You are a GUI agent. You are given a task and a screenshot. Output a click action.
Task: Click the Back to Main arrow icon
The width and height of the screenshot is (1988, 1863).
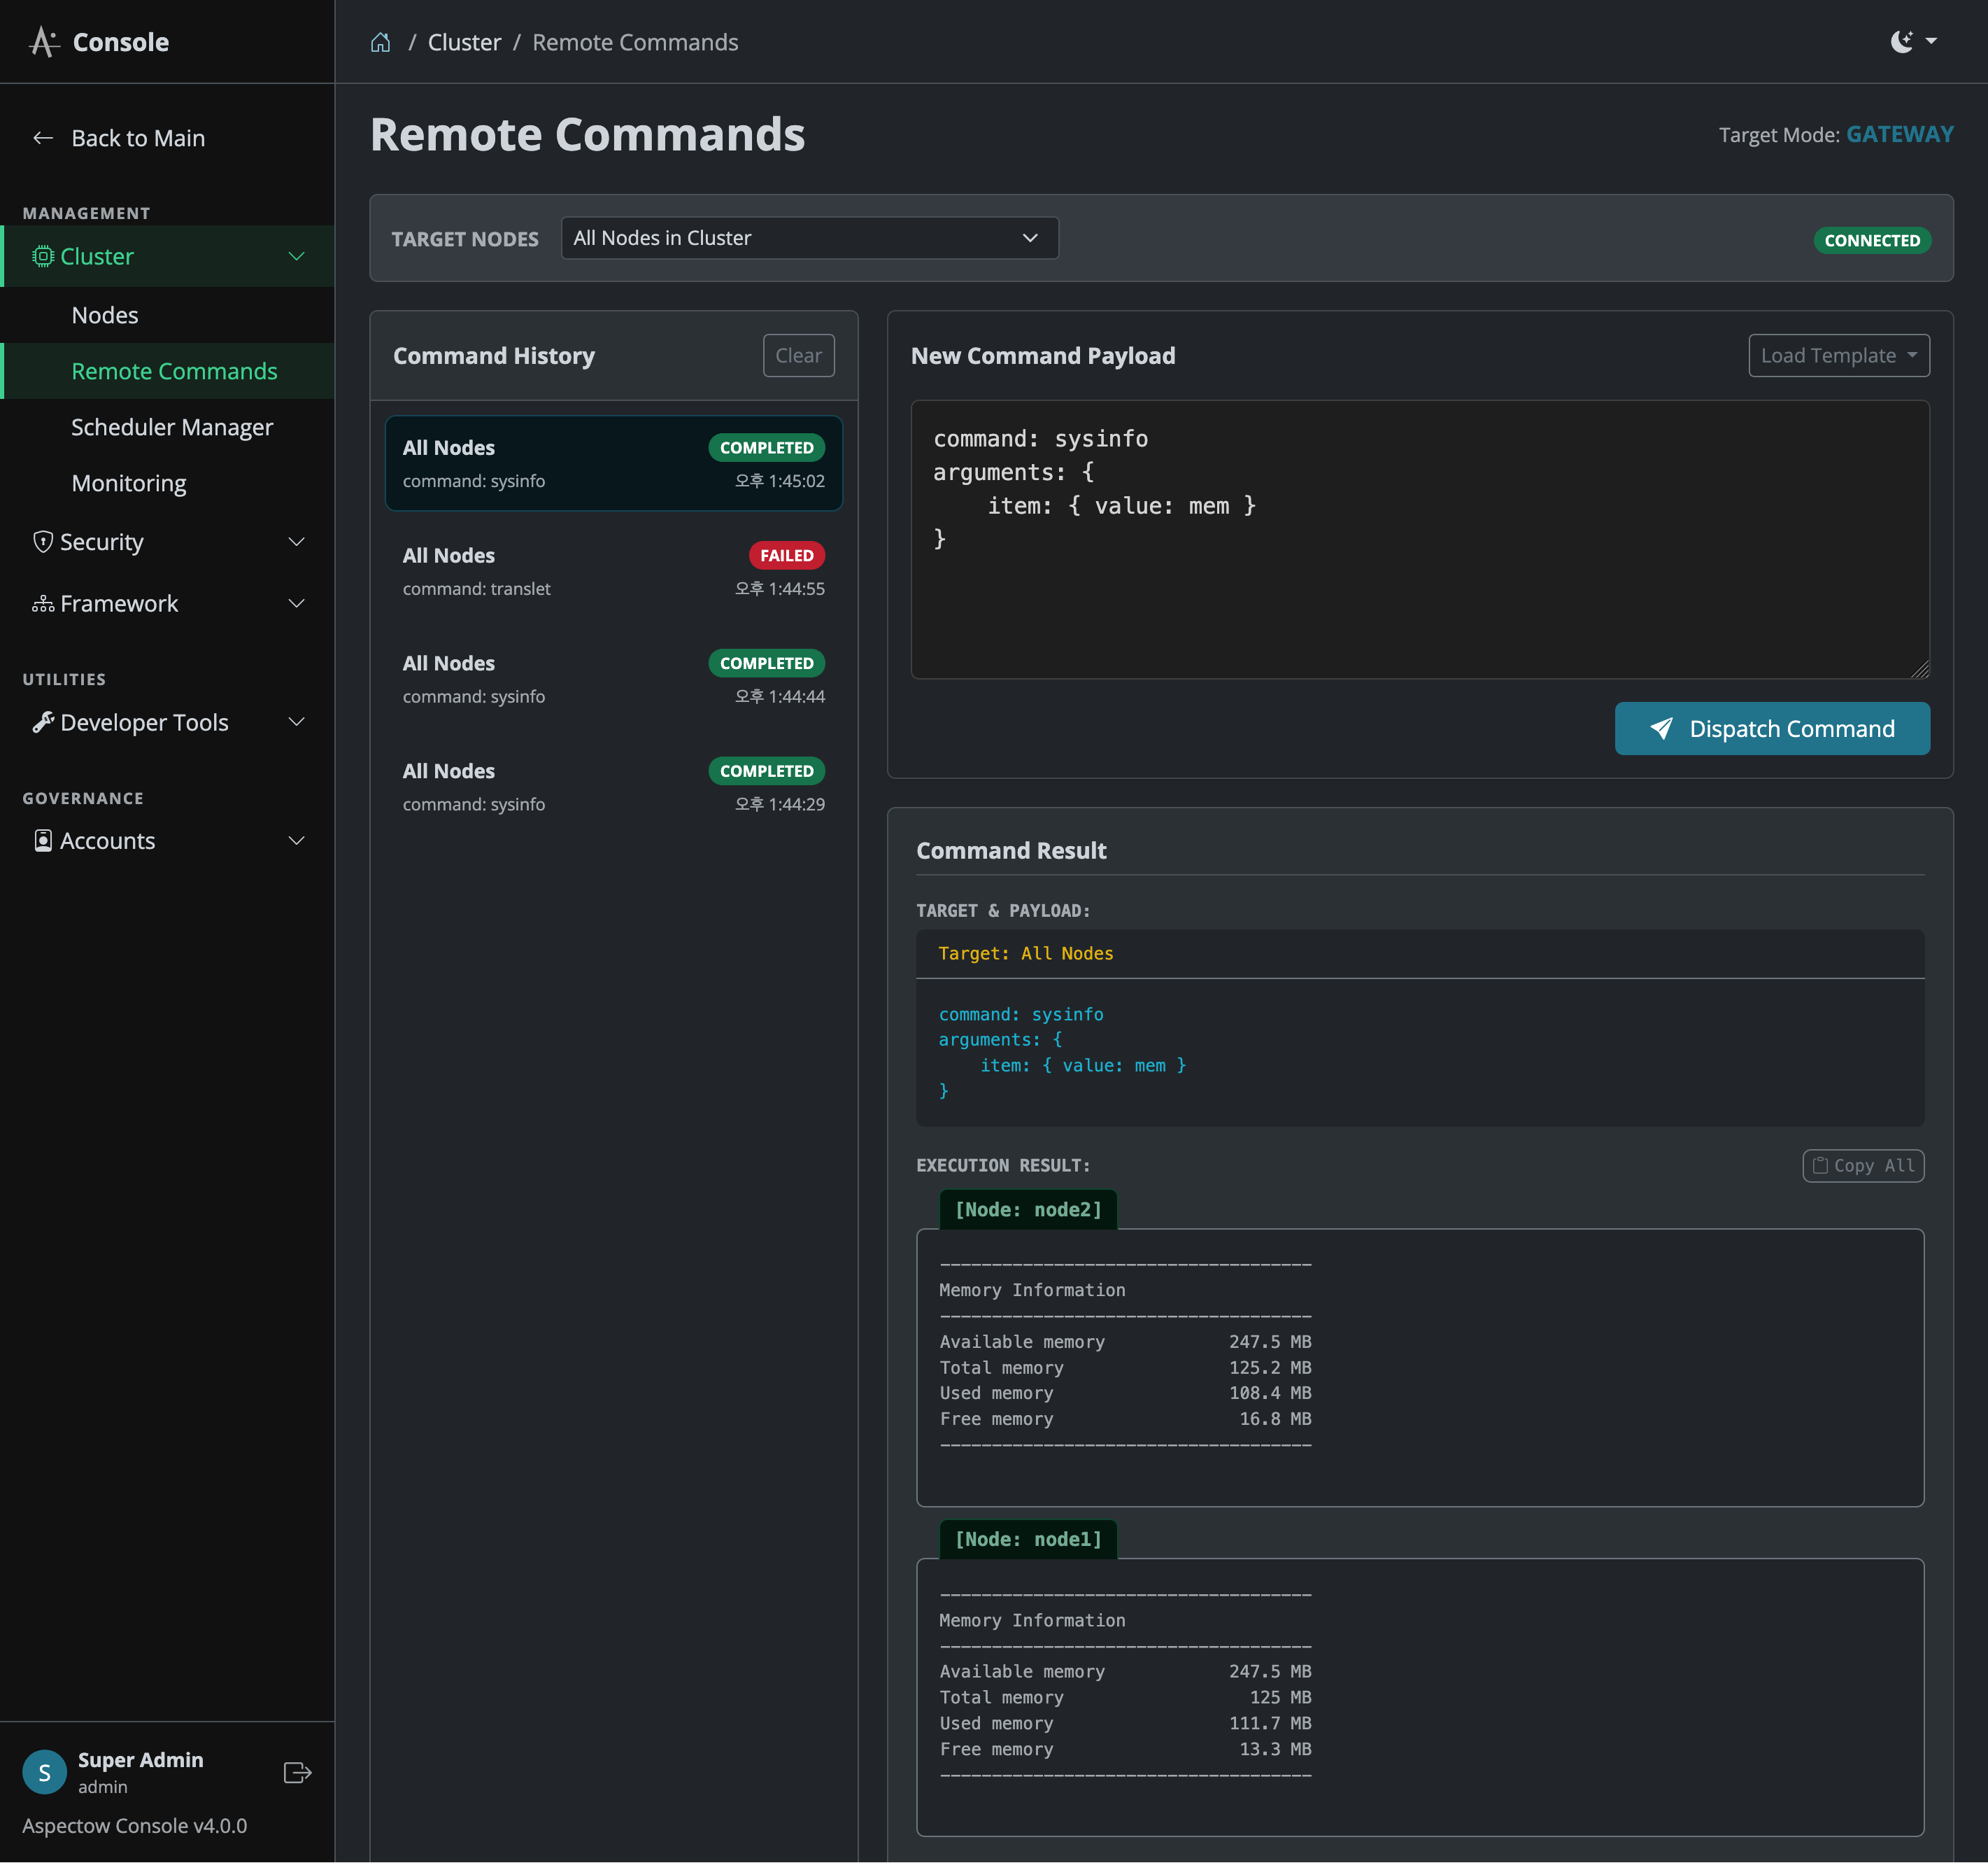(43, 138)
